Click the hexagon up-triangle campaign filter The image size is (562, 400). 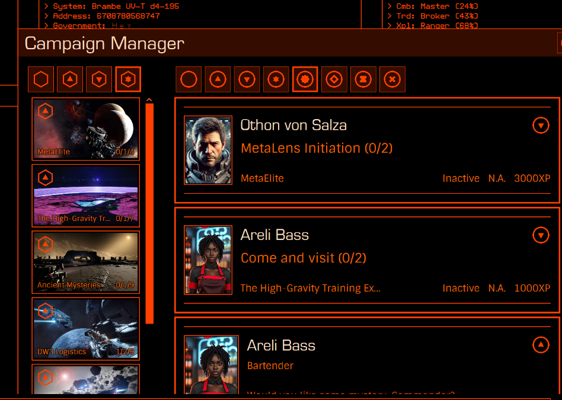point(70,79)
